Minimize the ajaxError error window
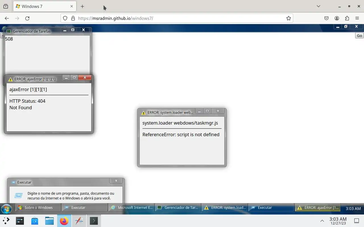Viewport: 364px width, 227px height. tap(66, 77)
